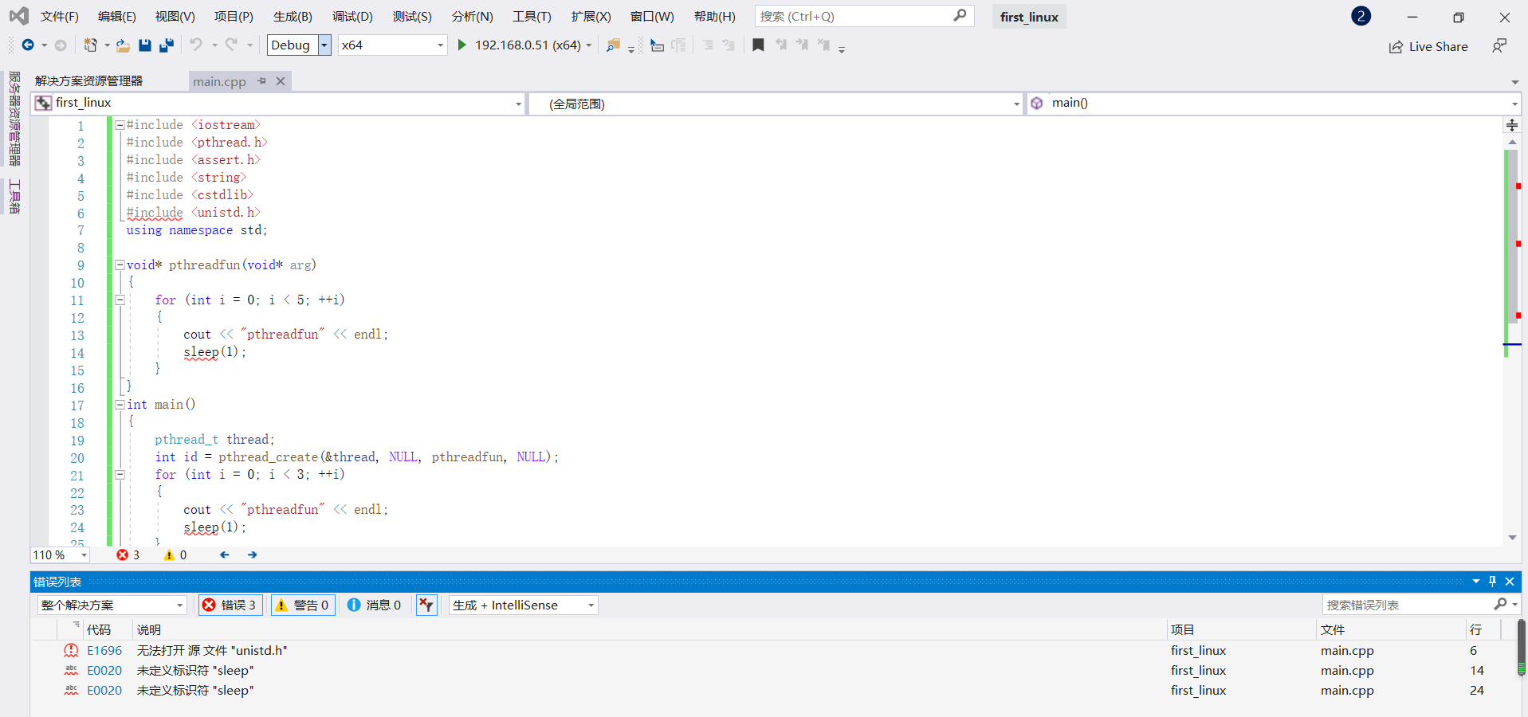Close the error list panel
Image resolution: width=1528 pixels, height=717 pixels.
tap(1510, 582)
